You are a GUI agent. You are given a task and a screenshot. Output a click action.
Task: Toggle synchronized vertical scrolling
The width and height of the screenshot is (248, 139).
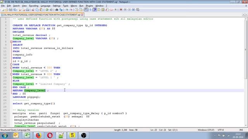pos(76,10)
